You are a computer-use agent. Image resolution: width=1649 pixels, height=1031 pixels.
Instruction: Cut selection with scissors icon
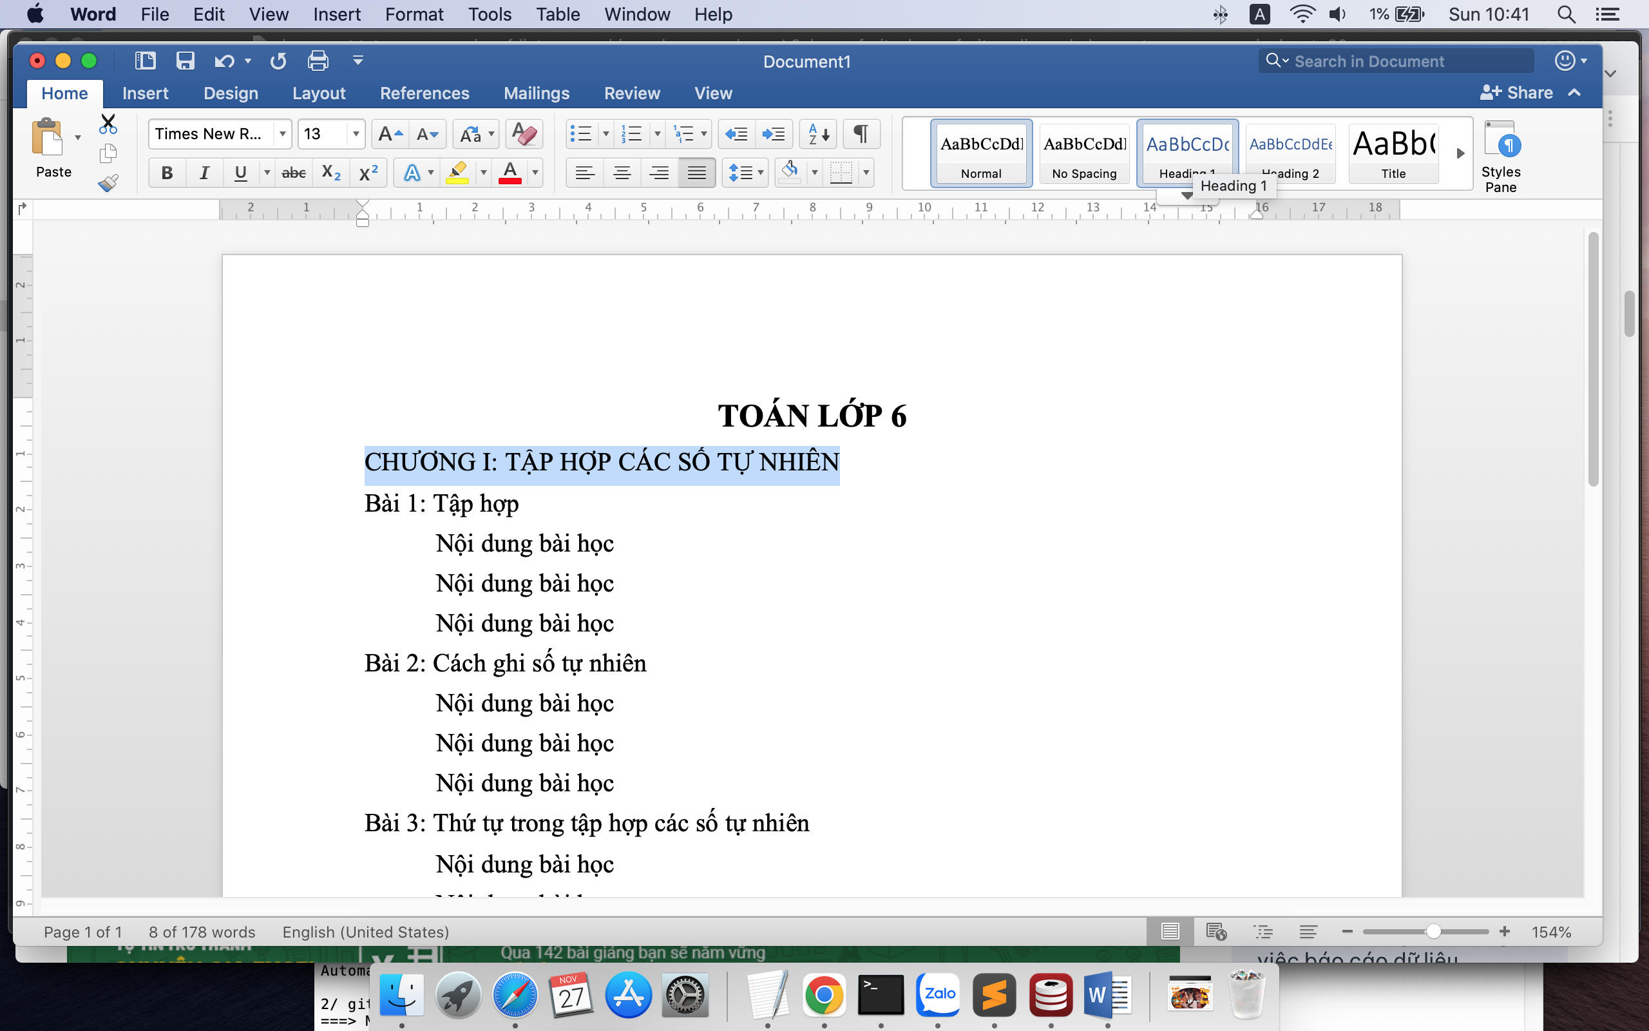coord(108,124)
